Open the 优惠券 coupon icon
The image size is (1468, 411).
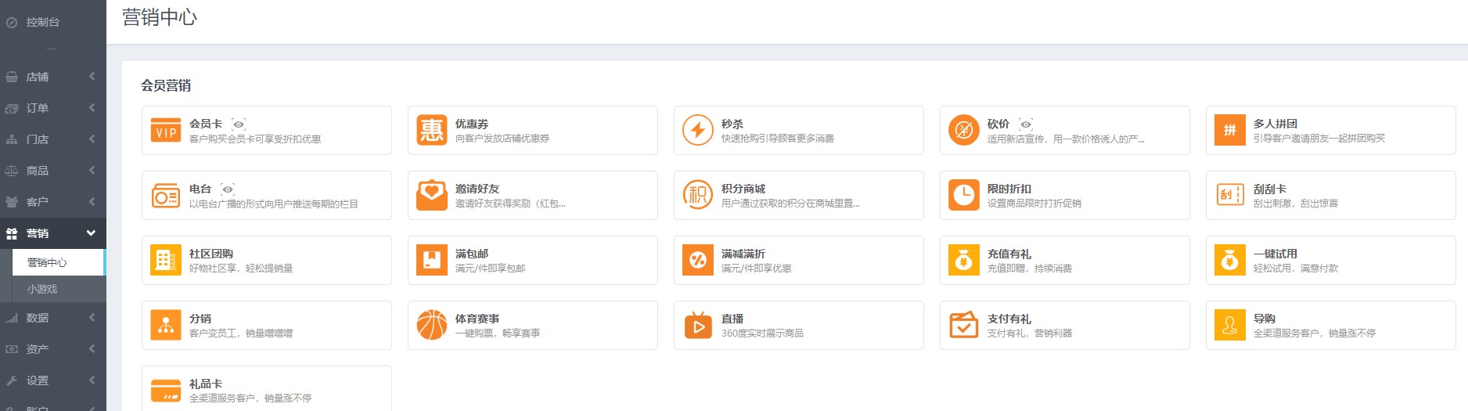(x=432, y=130)
